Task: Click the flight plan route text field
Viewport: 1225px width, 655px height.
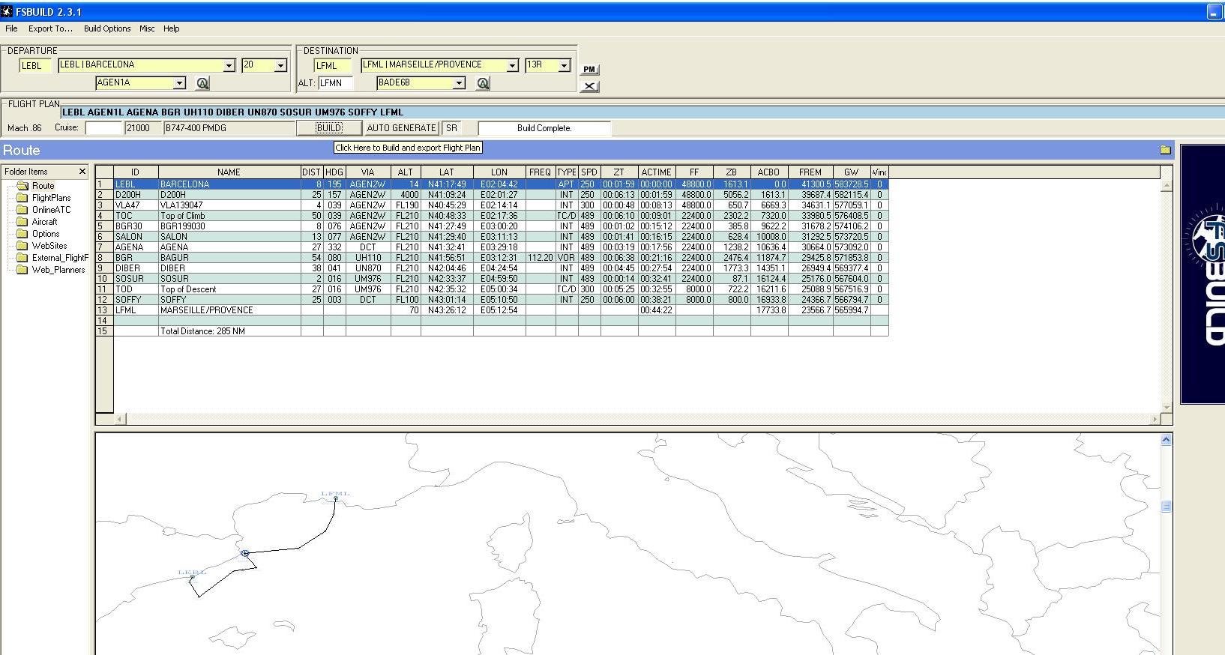Action: click(642, 112)
